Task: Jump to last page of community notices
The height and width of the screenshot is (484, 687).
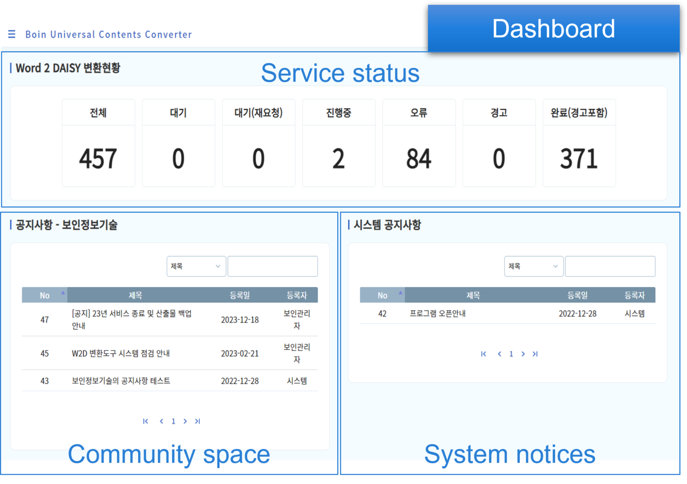Action: click(197, 421)
